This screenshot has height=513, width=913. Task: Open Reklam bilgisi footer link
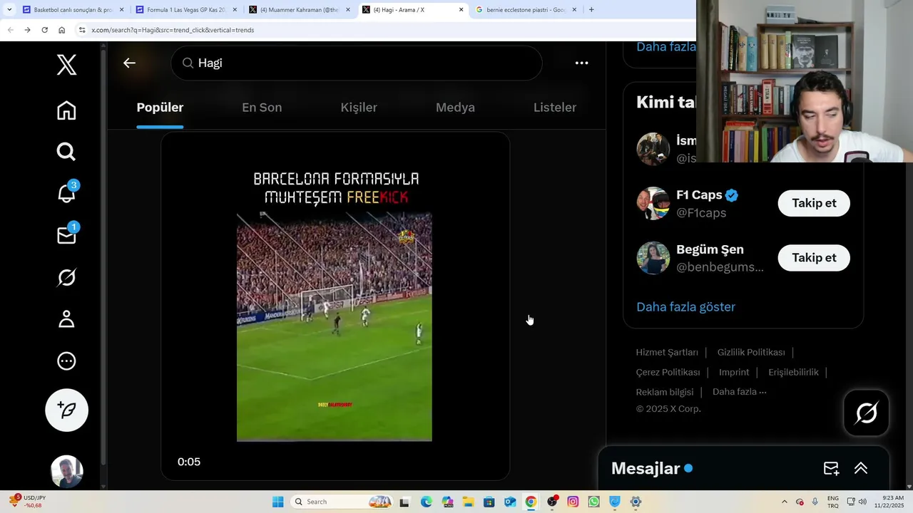tap(665, 392)
